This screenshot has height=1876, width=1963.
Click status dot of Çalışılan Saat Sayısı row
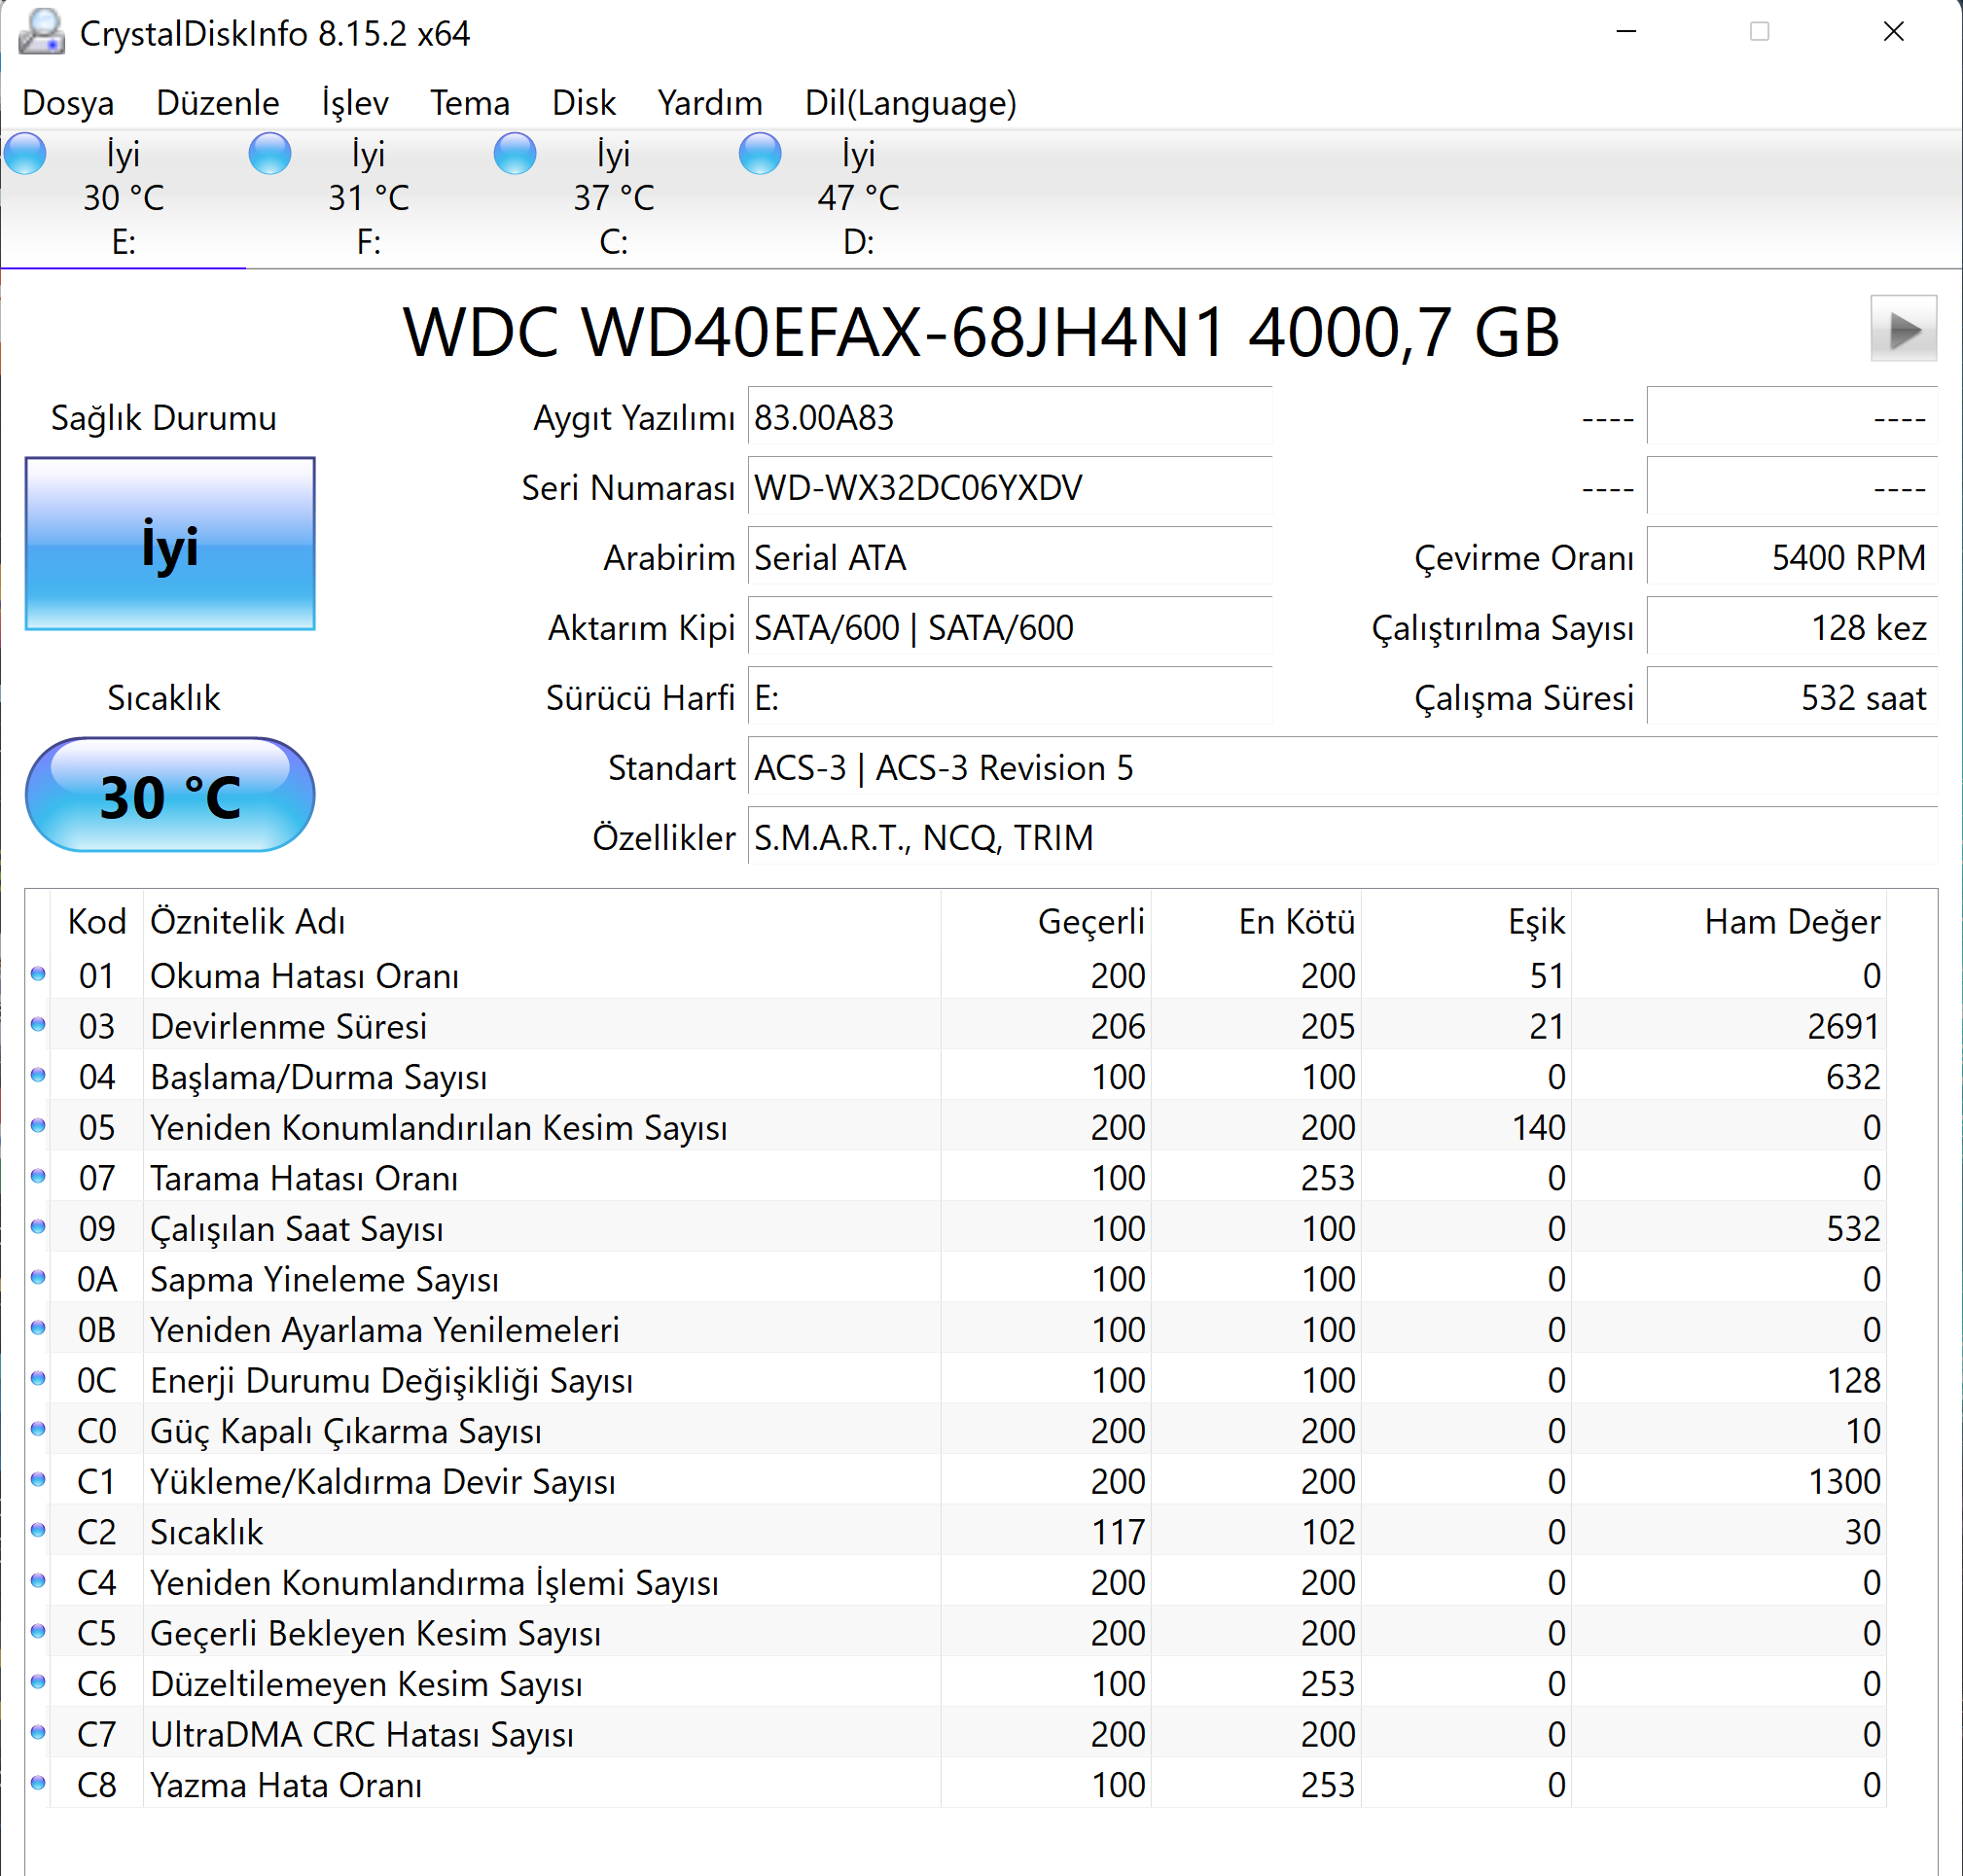[x=38, y=1227]
